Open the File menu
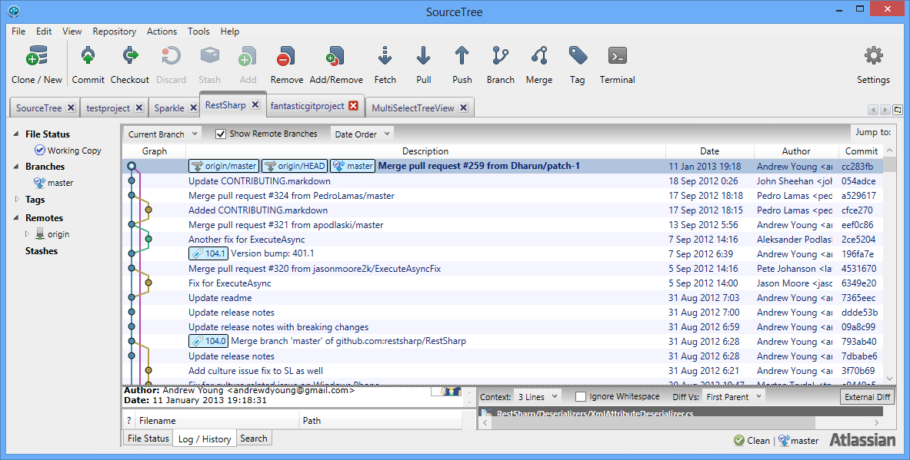Viewport: 910px width, 460px height. click(x=18, y=31)
